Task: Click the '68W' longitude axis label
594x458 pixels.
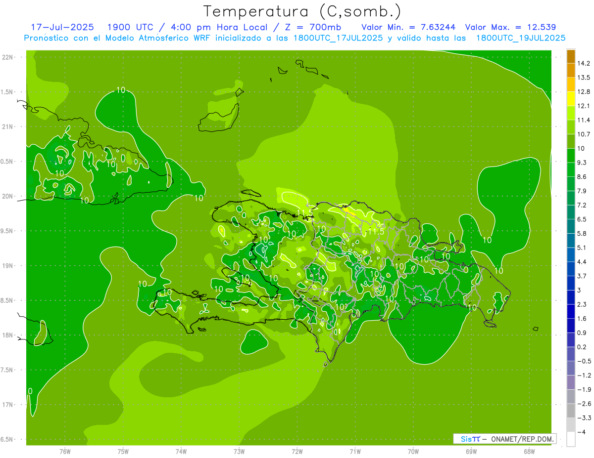Action: 529,451
